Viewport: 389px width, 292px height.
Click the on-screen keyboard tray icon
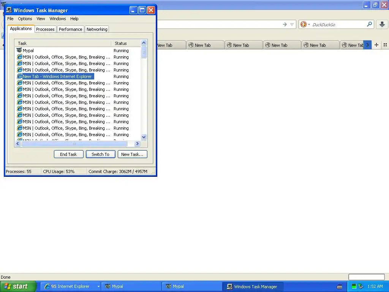(340, 287)
